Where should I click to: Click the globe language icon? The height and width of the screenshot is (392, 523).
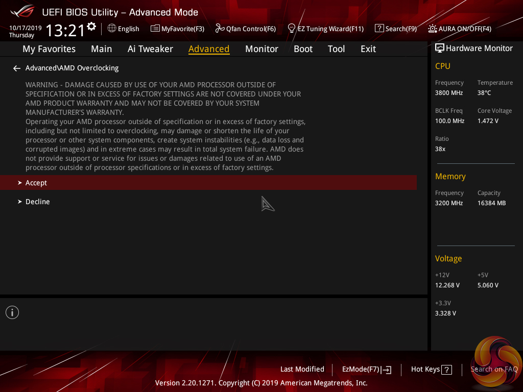point(112,29)
